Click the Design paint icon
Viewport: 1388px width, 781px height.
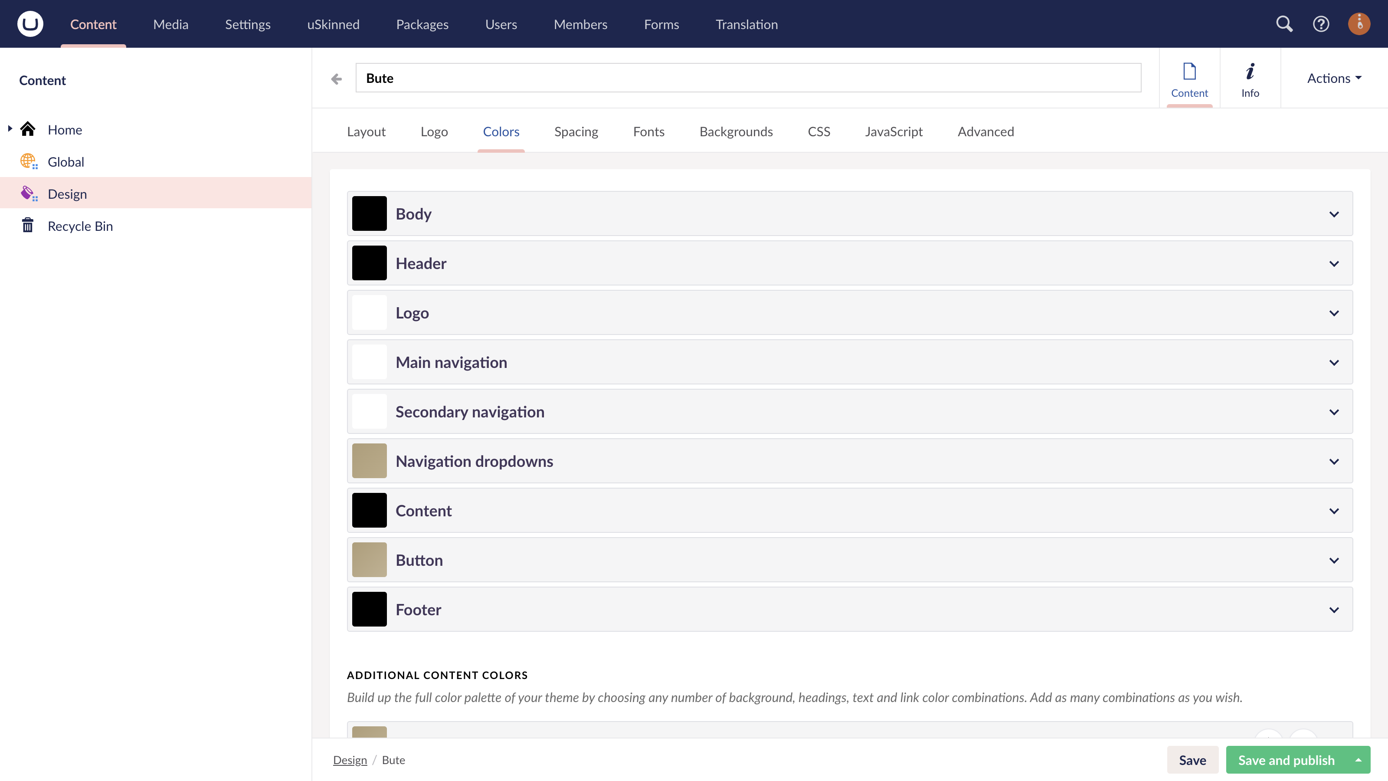click(x=29, y=194)
